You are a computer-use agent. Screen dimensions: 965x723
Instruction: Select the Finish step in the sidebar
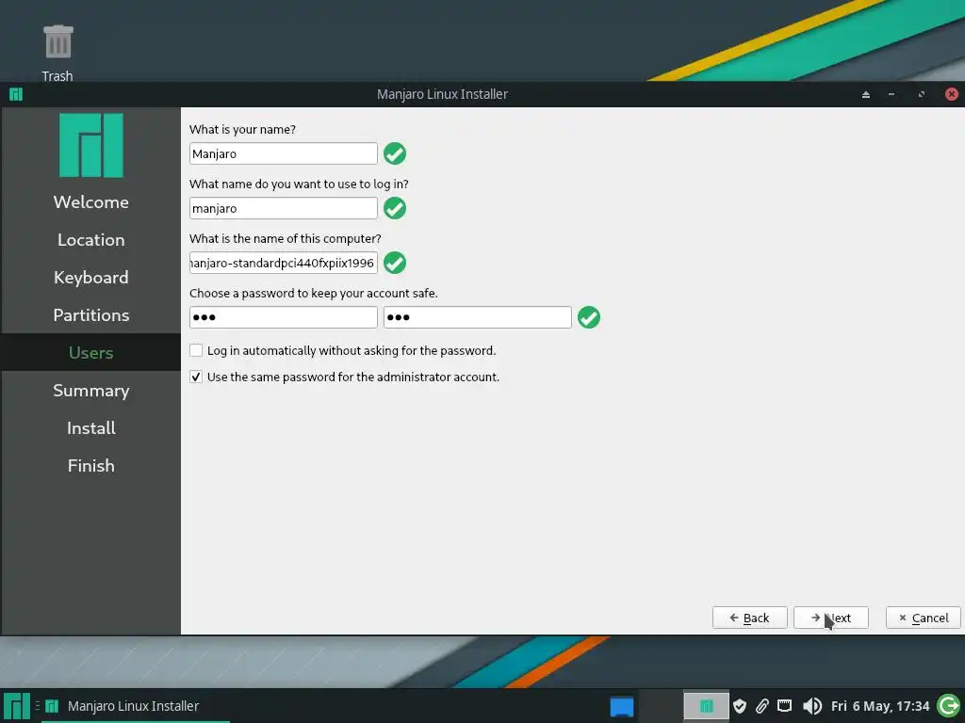[91, 465]
